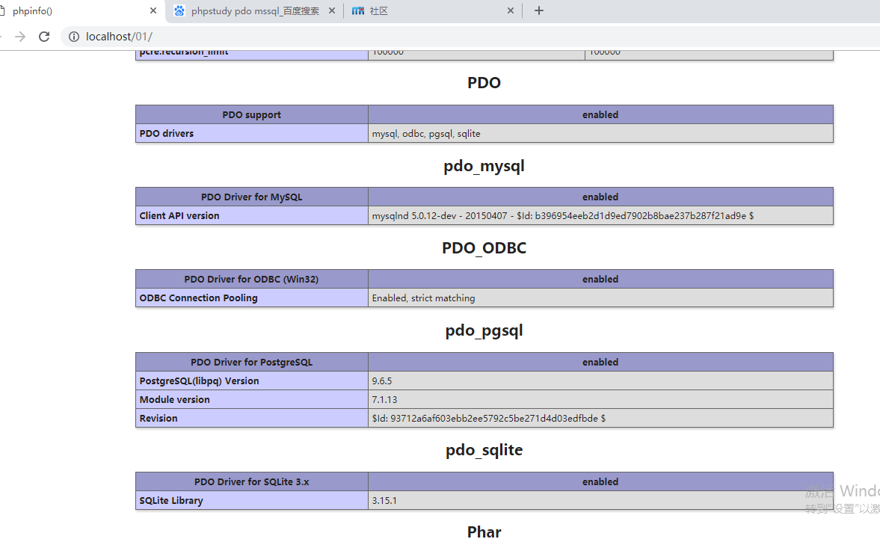This screenshot has height=542, width=880.
Task: Select the PDO drivers label cell
Action: tap(251, 134)
